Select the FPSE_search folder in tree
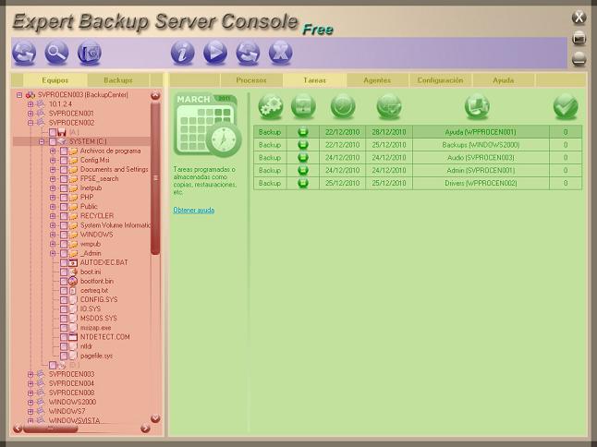Image resolution: width=597 pixels, height=447 pixels. [100, 179]
